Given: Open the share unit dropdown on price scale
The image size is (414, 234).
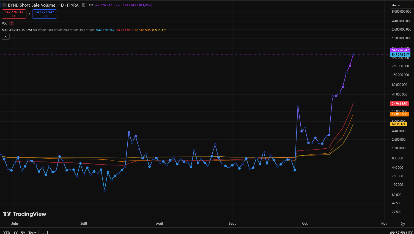Looking at the screenshot, I should pos(402,5).
